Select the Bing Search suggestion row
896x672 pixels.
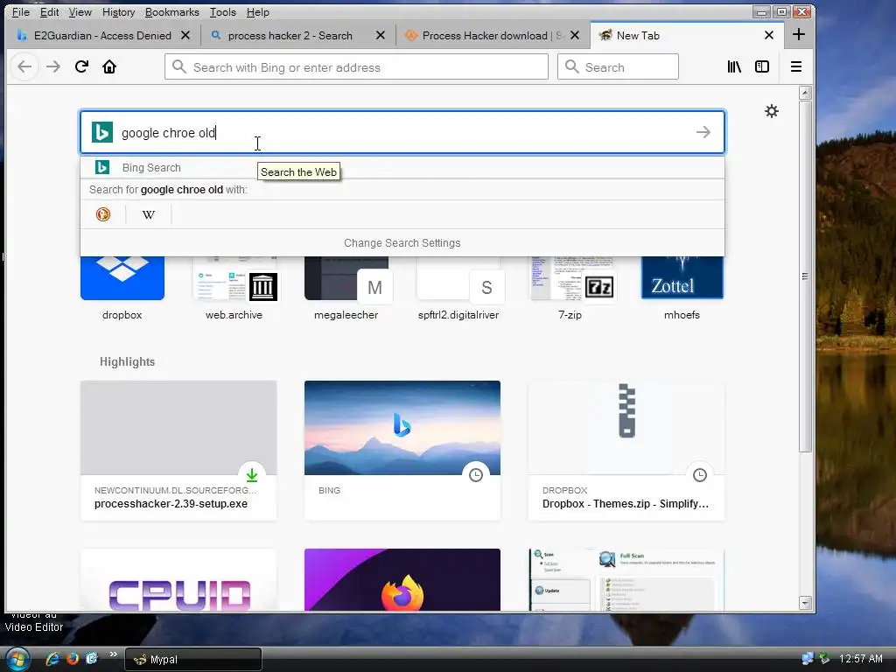tap(402, 167)
